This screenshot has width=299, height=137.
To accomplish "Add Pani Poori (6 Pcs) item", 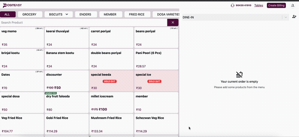I will [x=156, y=59].
